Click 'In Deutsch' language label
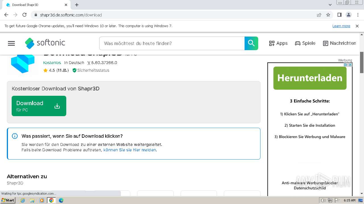Image resolution: width=364 pixels, height=204 pixels. click(74, 63)
